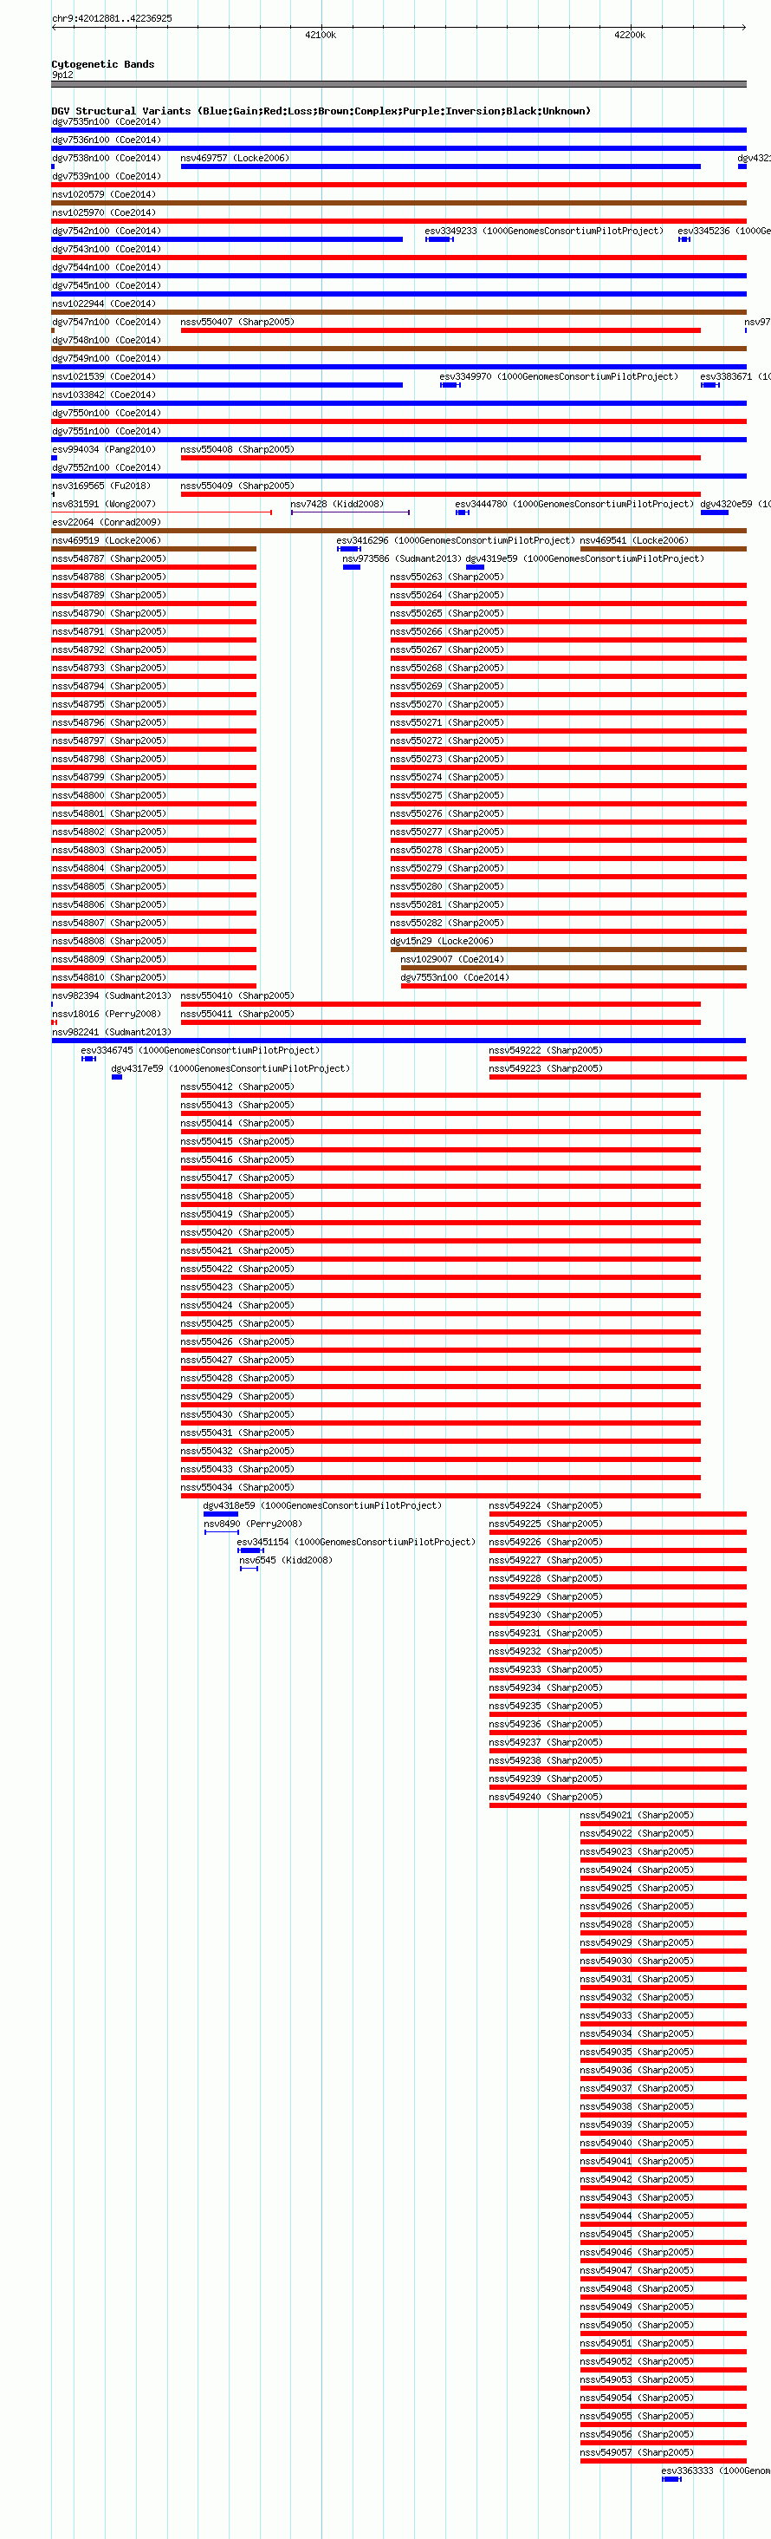Screen dimensions: 771x2539
Task: Click the esv3346745 1000Genomes label
Action: (x=201, y=1051)
